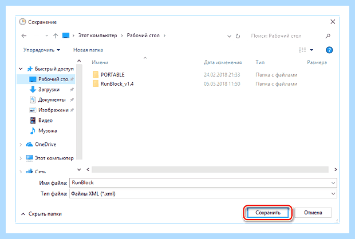Click the date '24.02.2018 21:33'
The height and width of the screenshot is (239, 355).
click(x=222, y=75)
